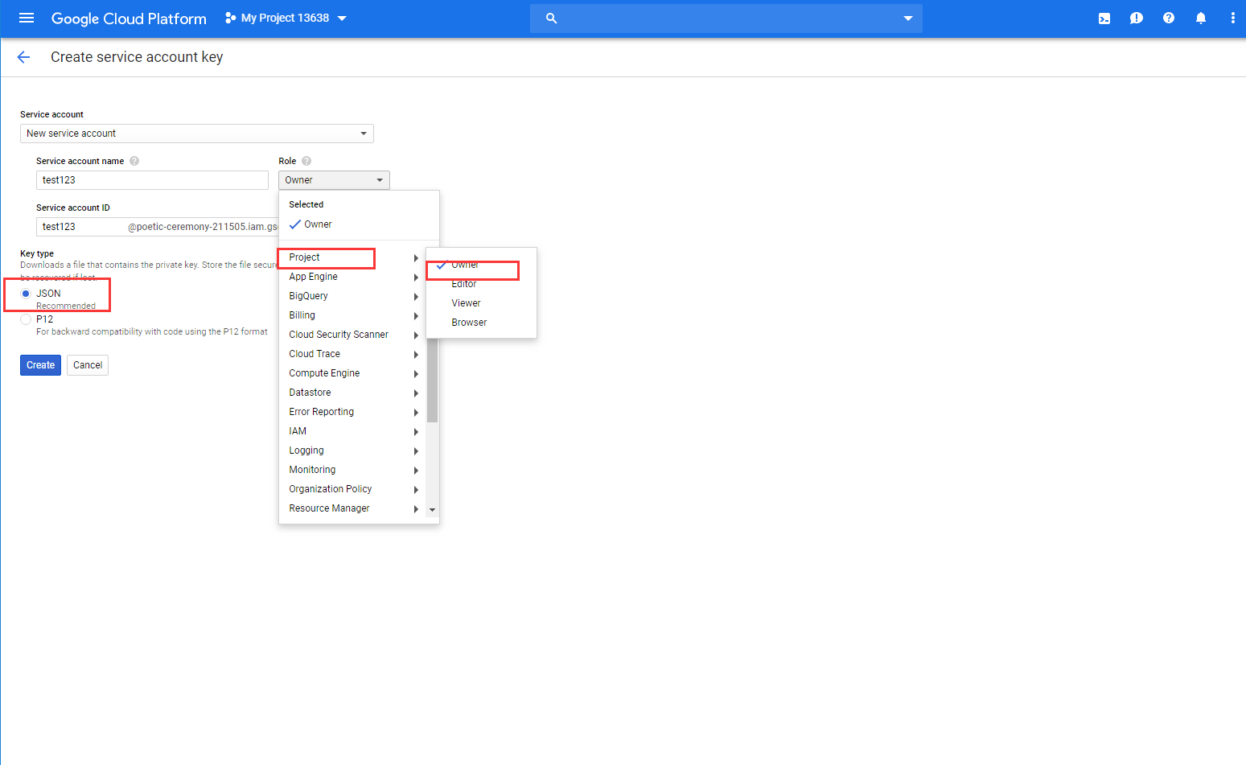Choose Project in the role menu

[352, 257]
